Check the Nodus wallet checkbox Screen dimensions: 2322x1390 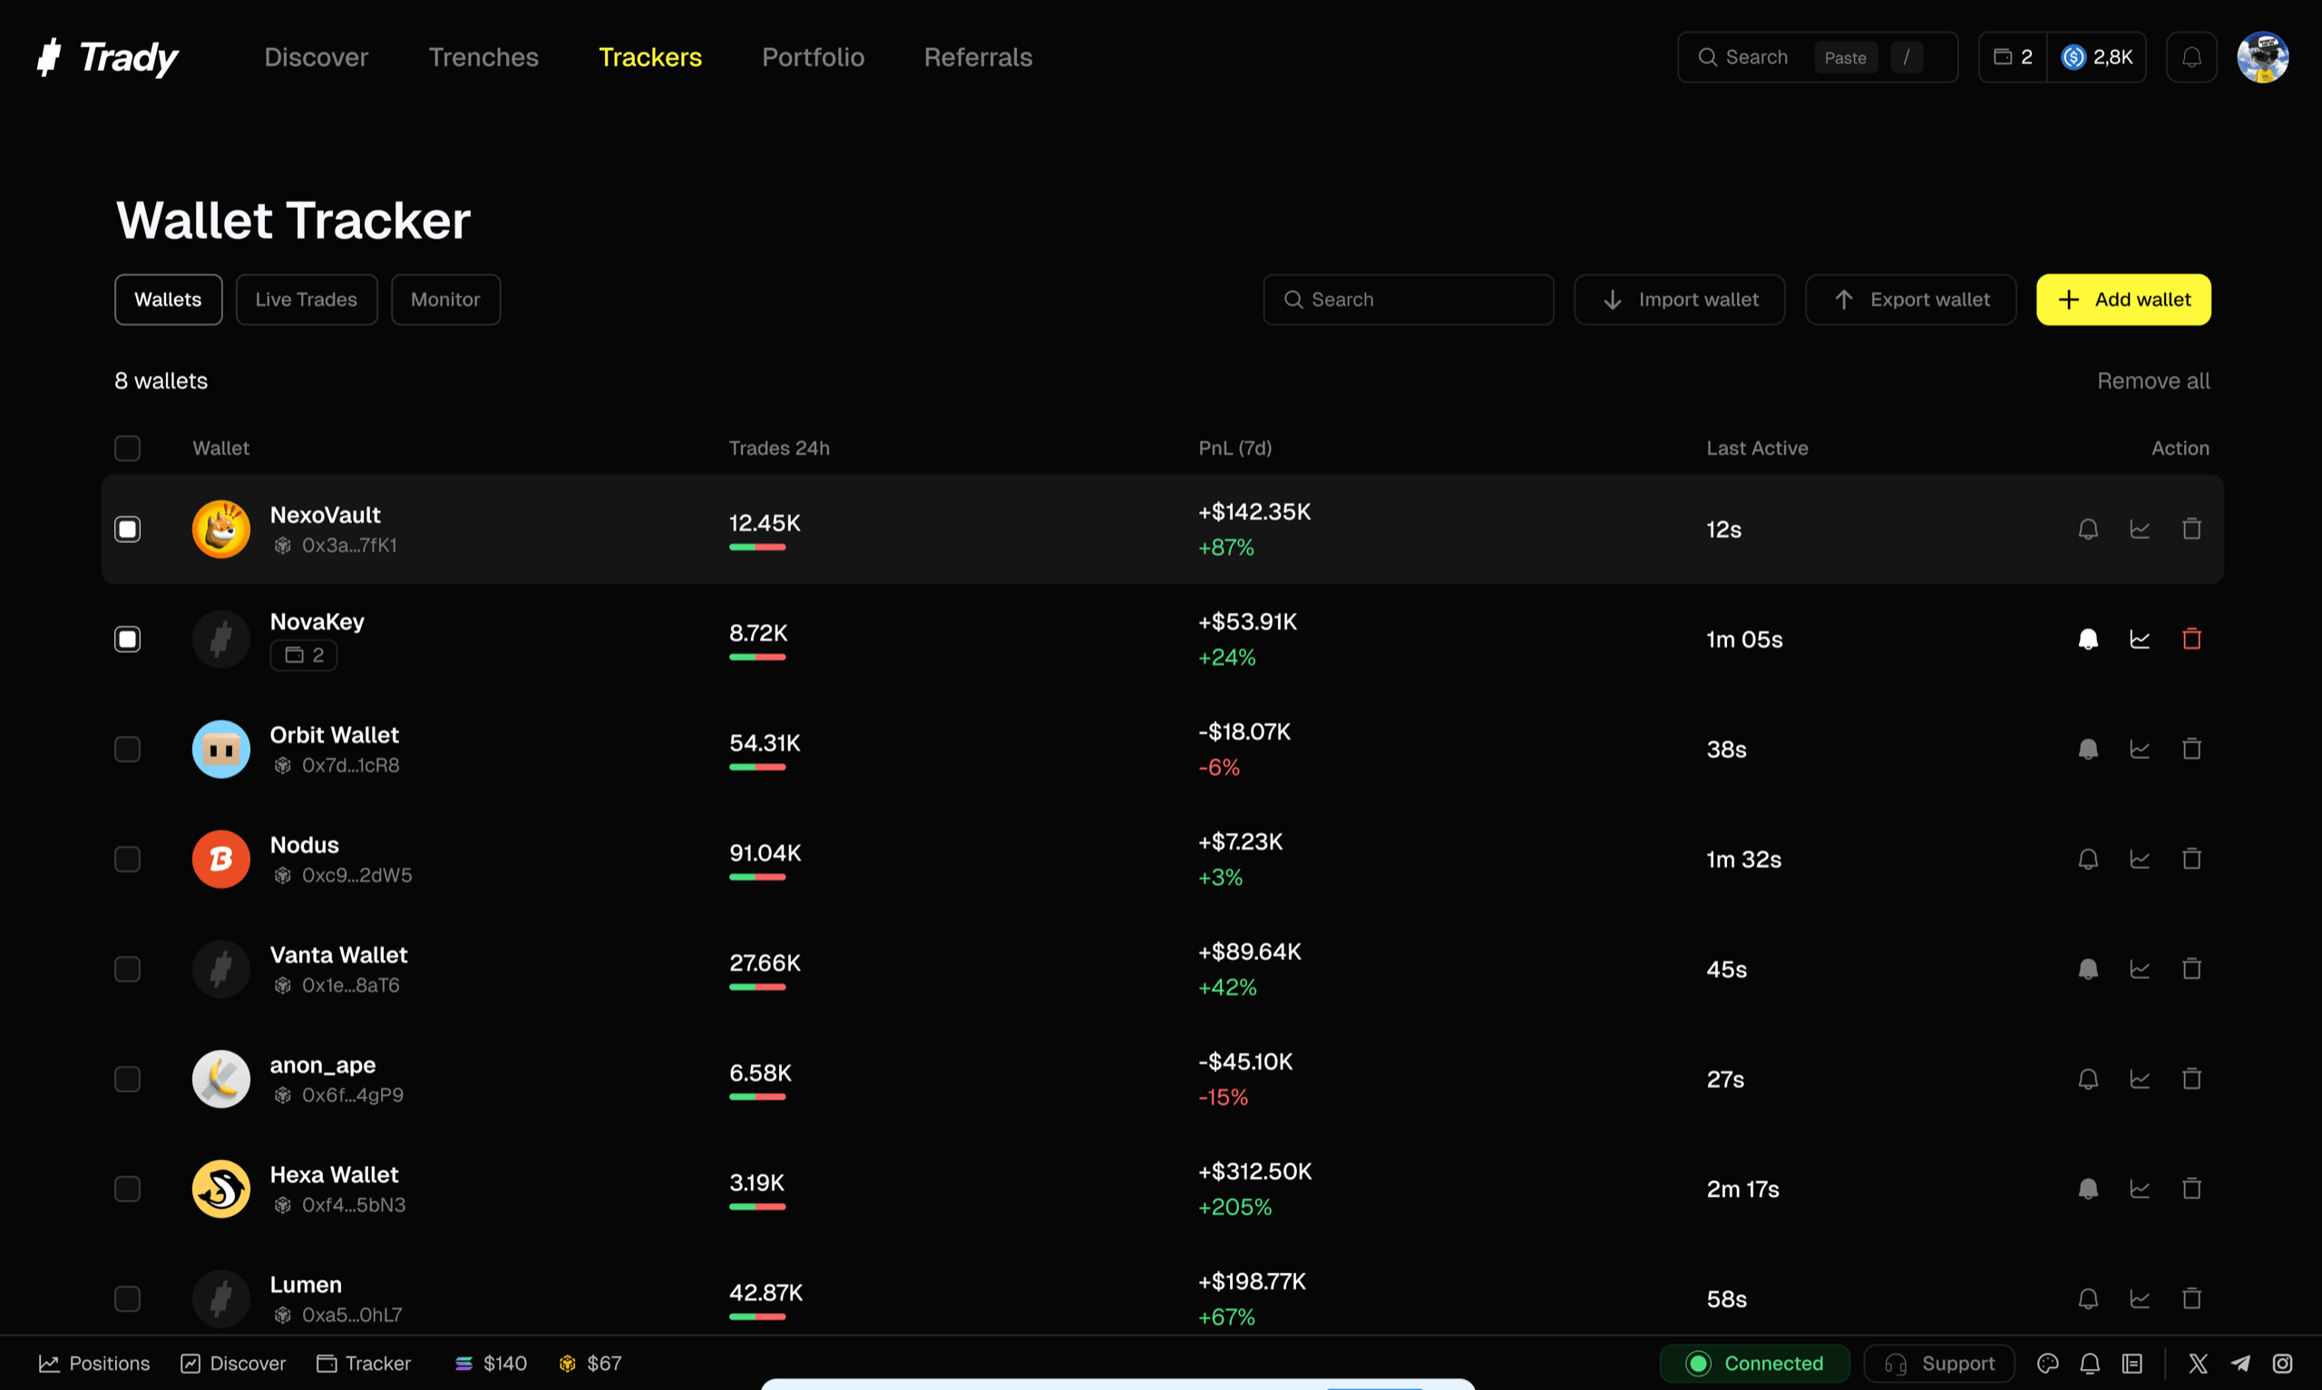tap(127, 859)
